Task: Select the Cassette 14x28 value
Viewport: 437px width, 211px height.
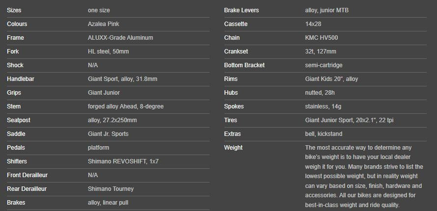Action: coord(313,24)
